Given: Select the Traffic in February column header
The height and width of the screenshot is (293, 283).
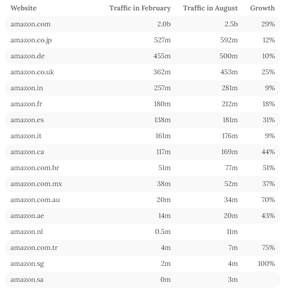Looking at the screenshot, I should (140, 8).
